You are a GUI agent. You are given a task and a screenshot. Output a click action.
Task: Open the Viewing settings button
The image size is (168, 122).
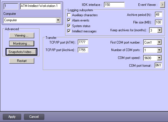[x=22, y=35]
